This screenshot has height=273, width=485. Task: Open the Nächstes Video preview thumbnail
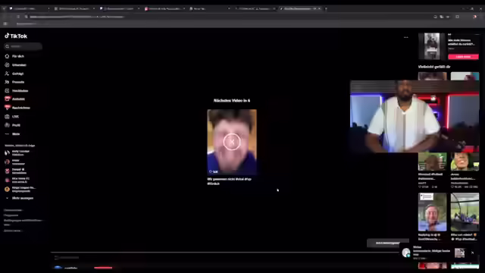click(x=232, y=142)
